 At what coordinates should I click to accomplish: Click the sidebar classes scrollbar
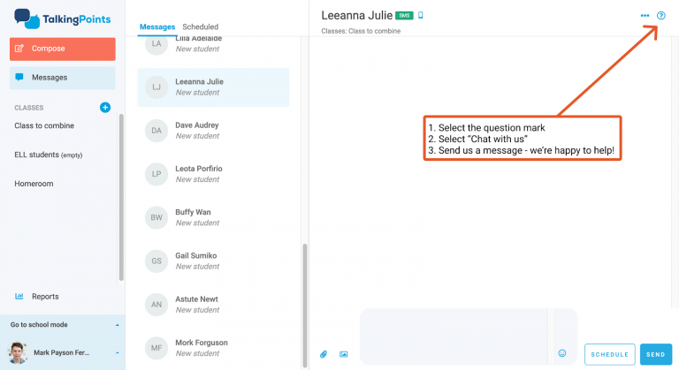tap(121, 197)
